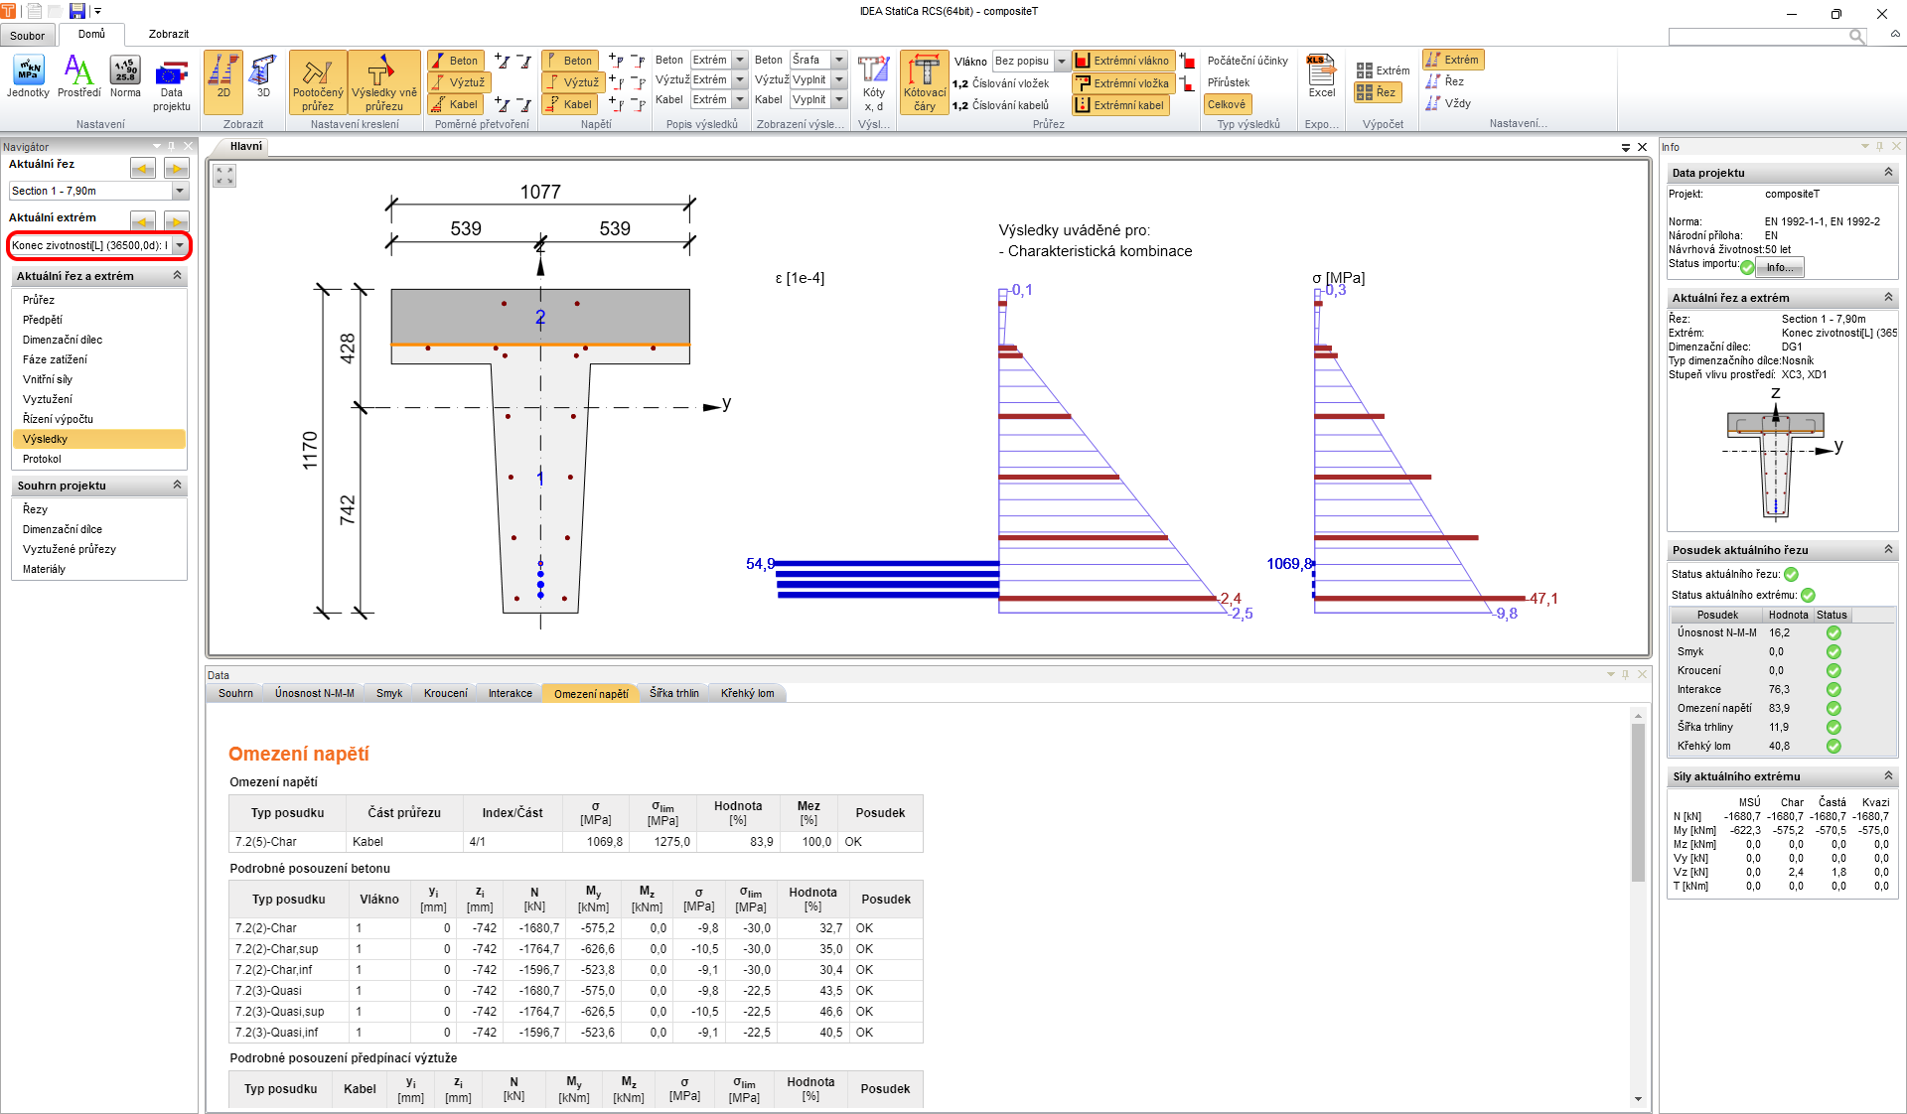Open the Zobrazit ribbon tab
Viewport: 1907px width, 1114px height.
pos(169,35)
